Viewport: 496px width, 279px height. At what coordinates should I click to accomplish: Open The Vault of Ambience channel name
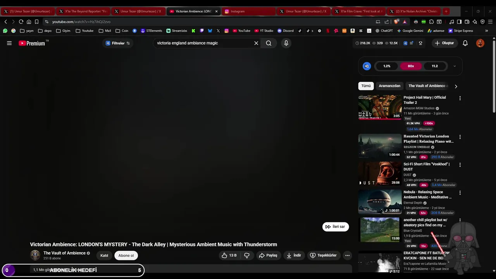(64, 253)
